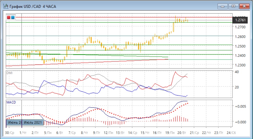Close the USD/CAD chart window
Viewport: 253px width, 139px height.
pyautogui.click(x=245, y=6)
